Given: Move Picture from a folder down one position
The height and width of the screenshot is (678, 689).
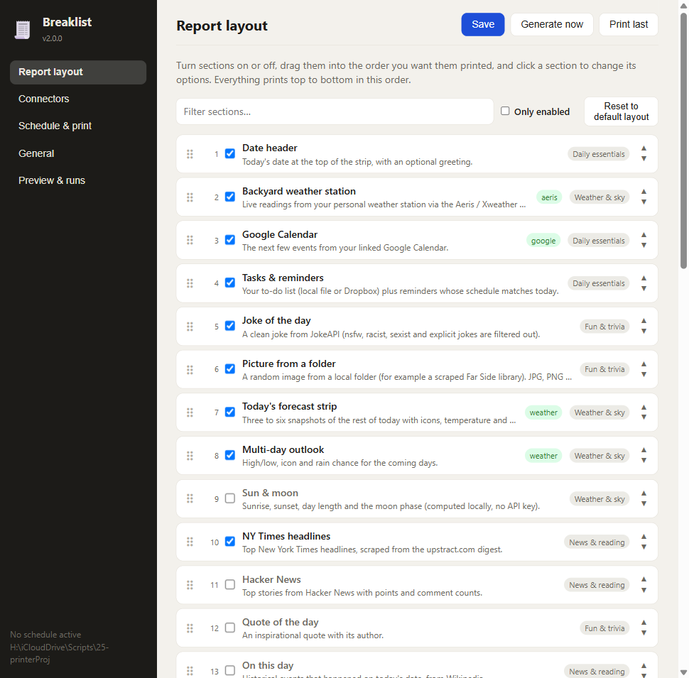Looking at the screenshot, I should [644, 374].
